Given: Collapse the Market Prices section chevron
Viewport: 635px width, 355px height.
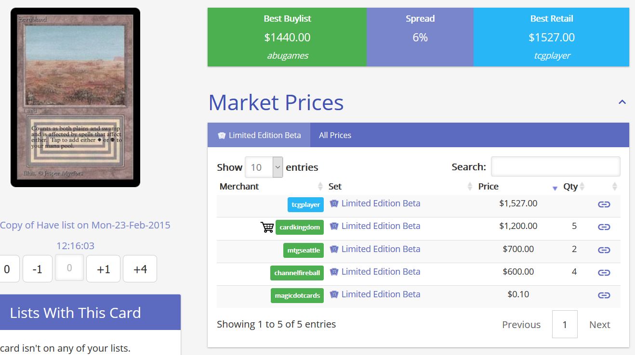Looking at the screenshot, I should [x=622, y=102].
